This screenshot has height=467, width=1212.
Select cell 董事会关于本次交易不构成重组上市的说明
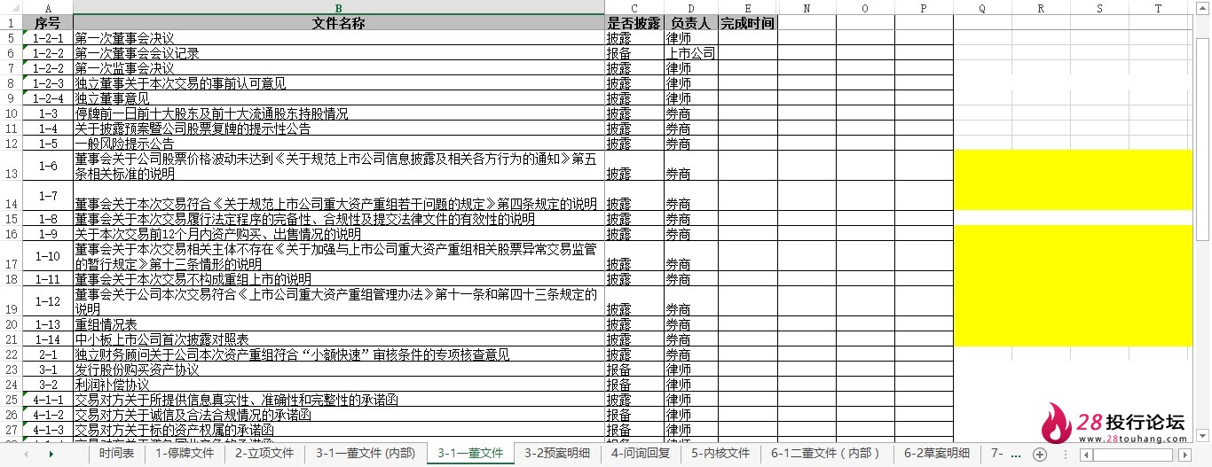tap(339, 279)
